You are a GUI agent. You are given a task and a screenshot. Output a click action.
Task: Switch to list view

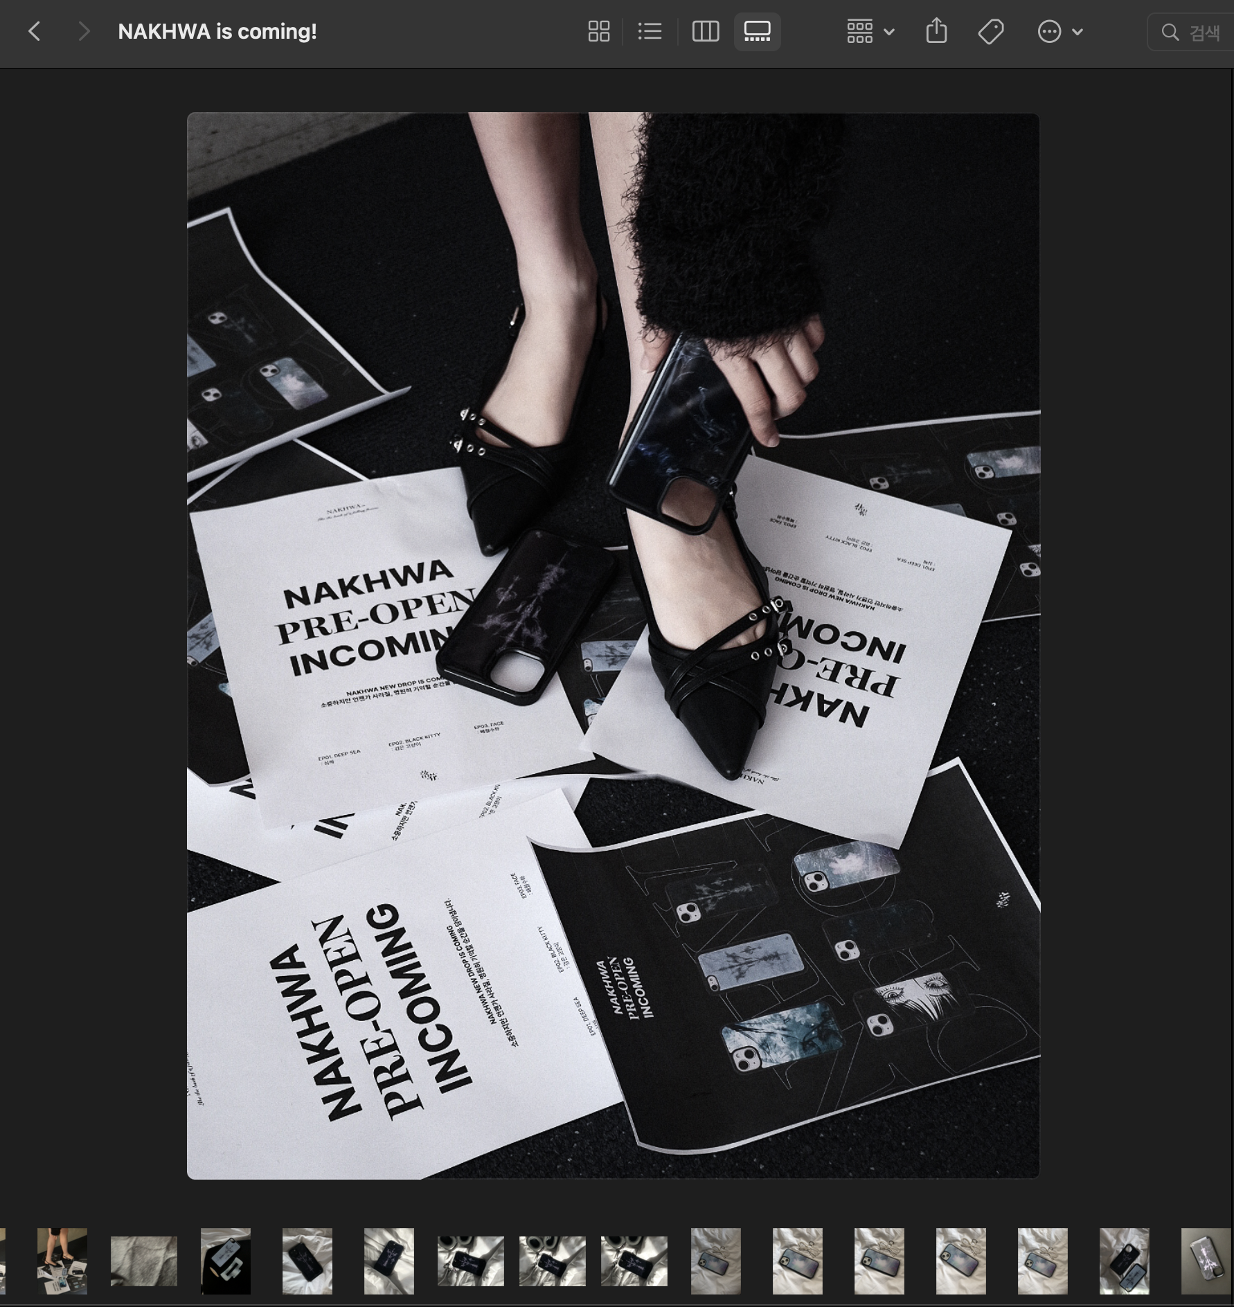[x=650, y=31]
